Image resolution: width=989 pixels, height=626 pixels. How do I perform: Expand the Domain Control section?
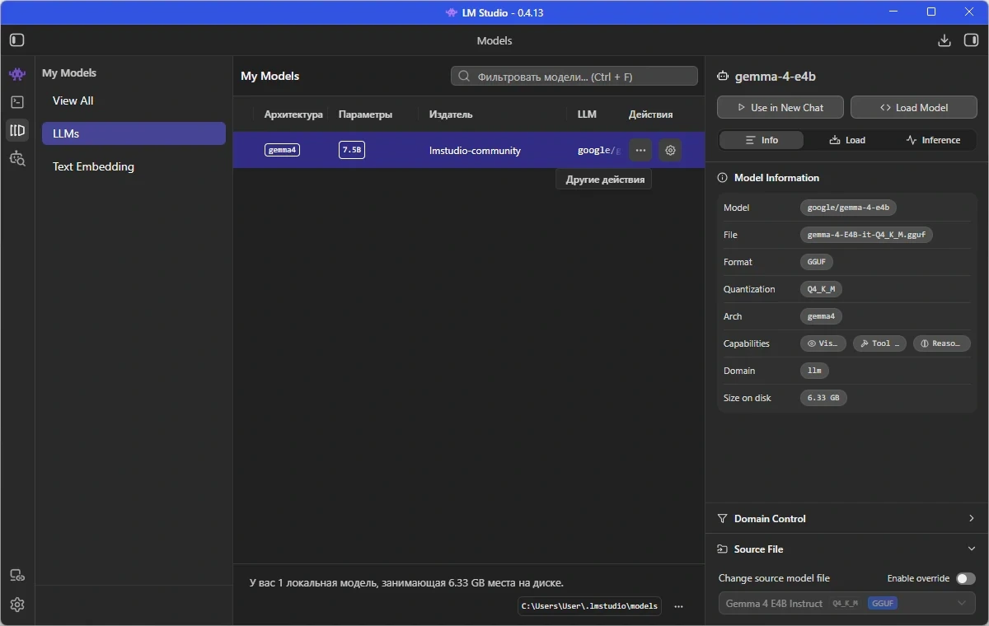coord(846,519)
